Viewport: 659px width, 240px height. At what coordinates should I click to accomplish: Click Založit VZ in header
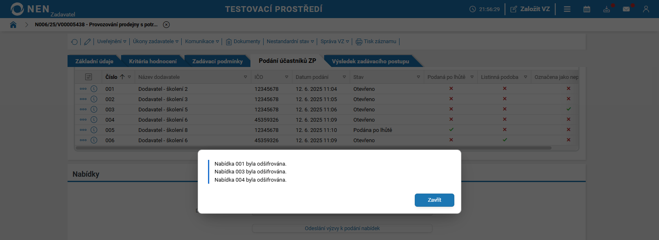pyautogui.click(x=530, y=9)
